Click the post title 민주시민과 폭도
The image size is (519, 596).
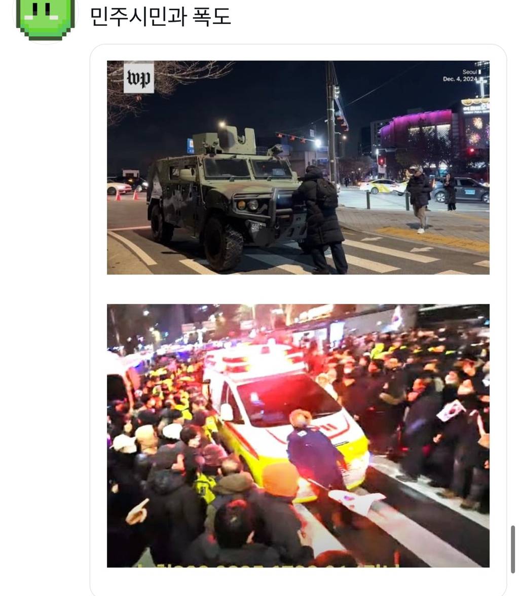160,17
